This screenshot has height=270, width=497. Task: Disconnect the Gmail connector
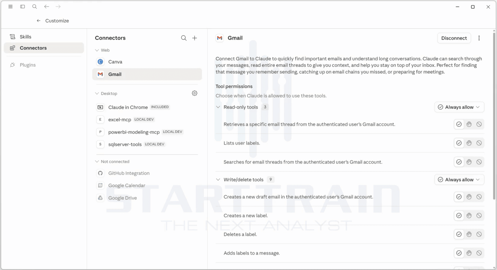pos(454,38)
